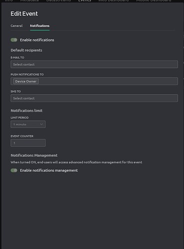
Task: Click the Notifications Management heading
Action: click(x=34, y=155)
